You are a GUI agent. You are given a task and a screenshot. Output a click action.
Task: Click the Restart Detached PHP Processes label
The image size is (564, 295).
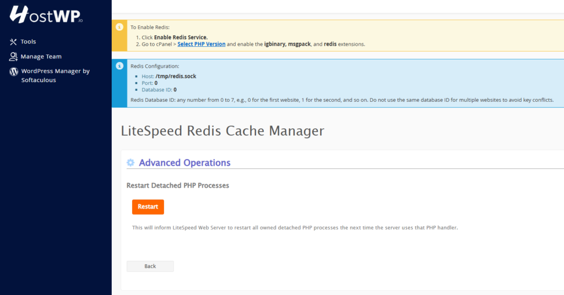point(178,185)
